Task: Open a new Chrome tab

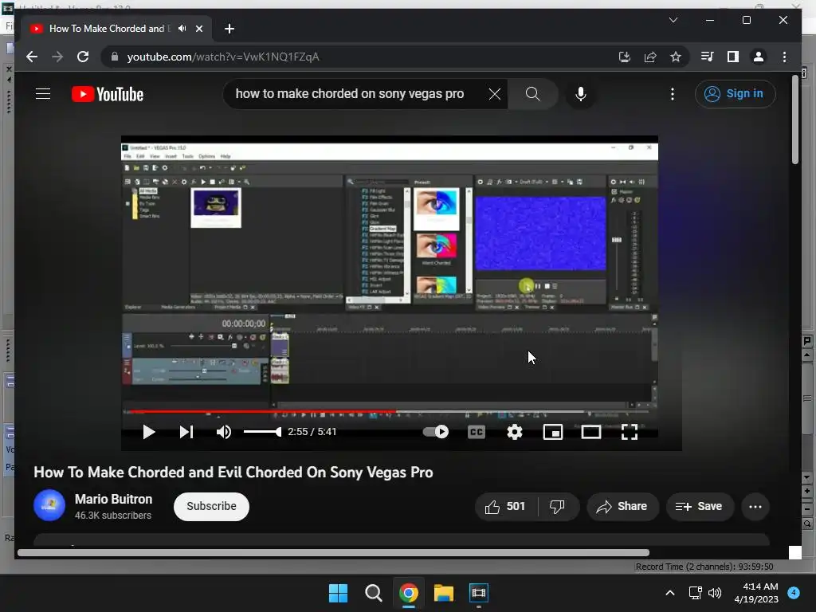Action: (229, 29)
